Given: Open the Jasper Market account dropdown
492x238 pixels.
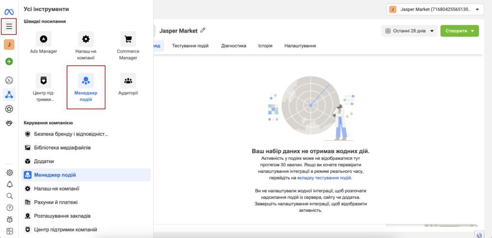Looking at the screenshot, I should [x=435, y=10].
